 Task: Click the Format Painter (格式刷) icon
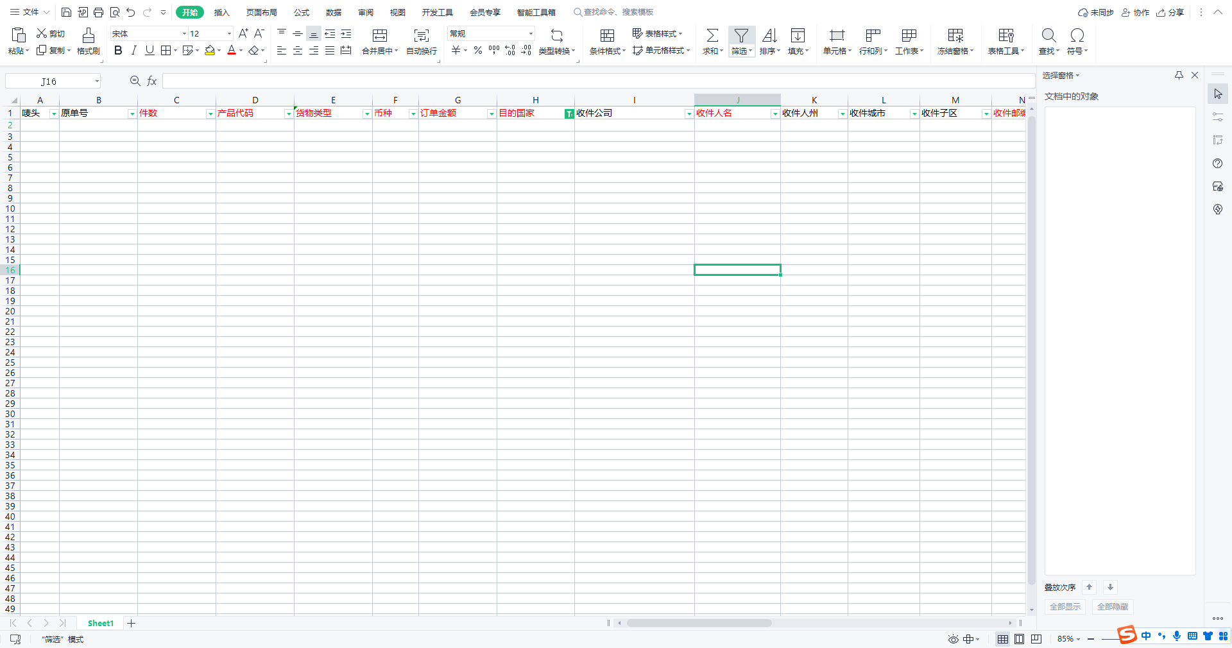pyautogui.click(x=88, y=35)
